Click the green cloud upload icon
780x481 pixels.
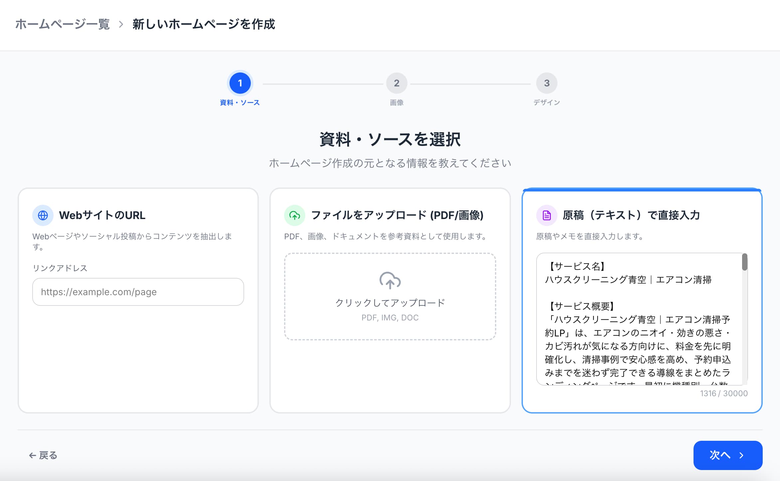point(294,215)
